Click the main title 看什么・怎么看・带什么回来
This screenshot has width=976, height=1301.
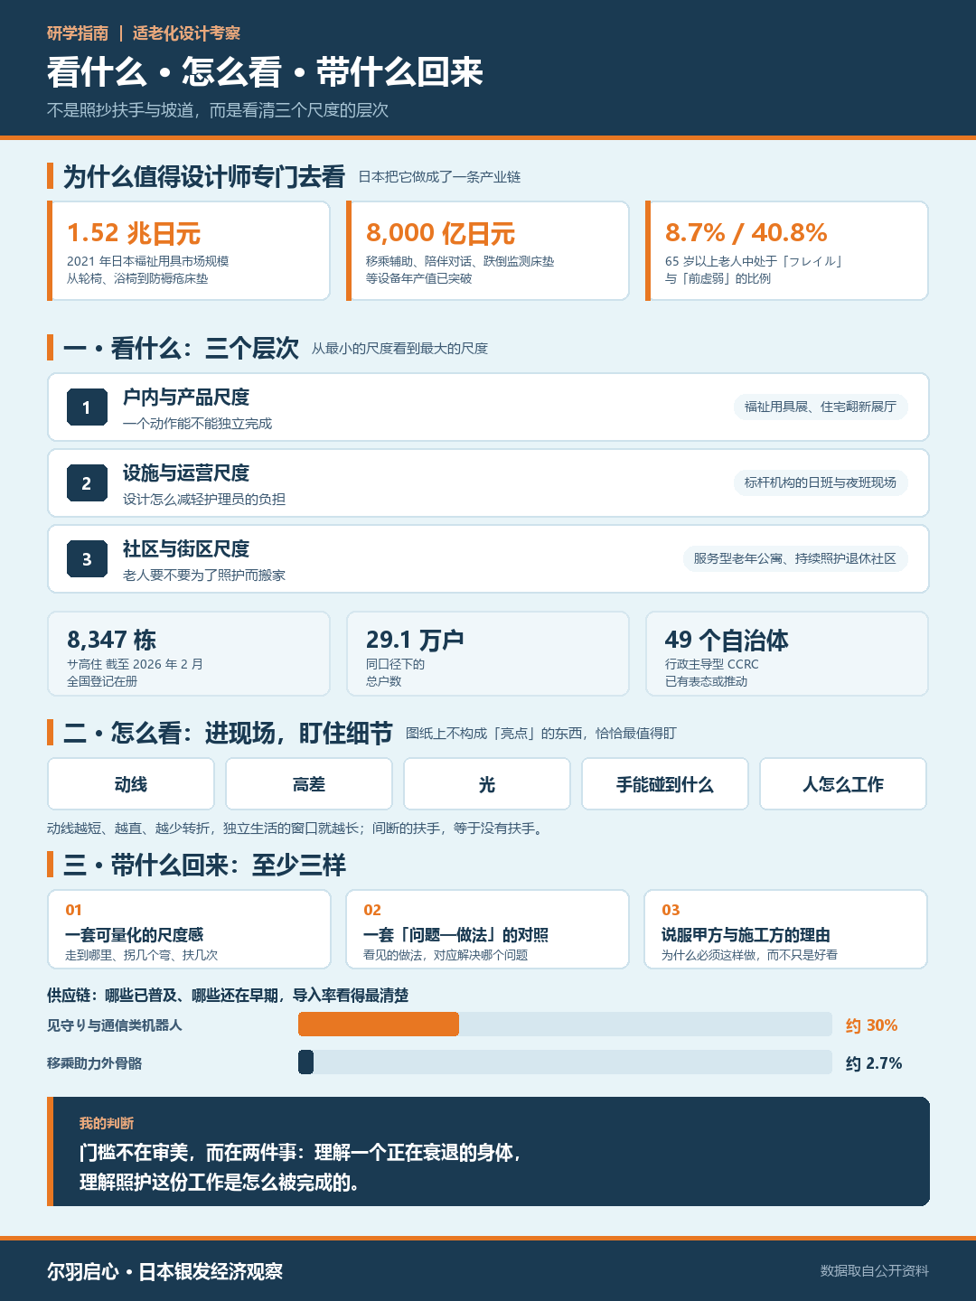click(265, 71)
